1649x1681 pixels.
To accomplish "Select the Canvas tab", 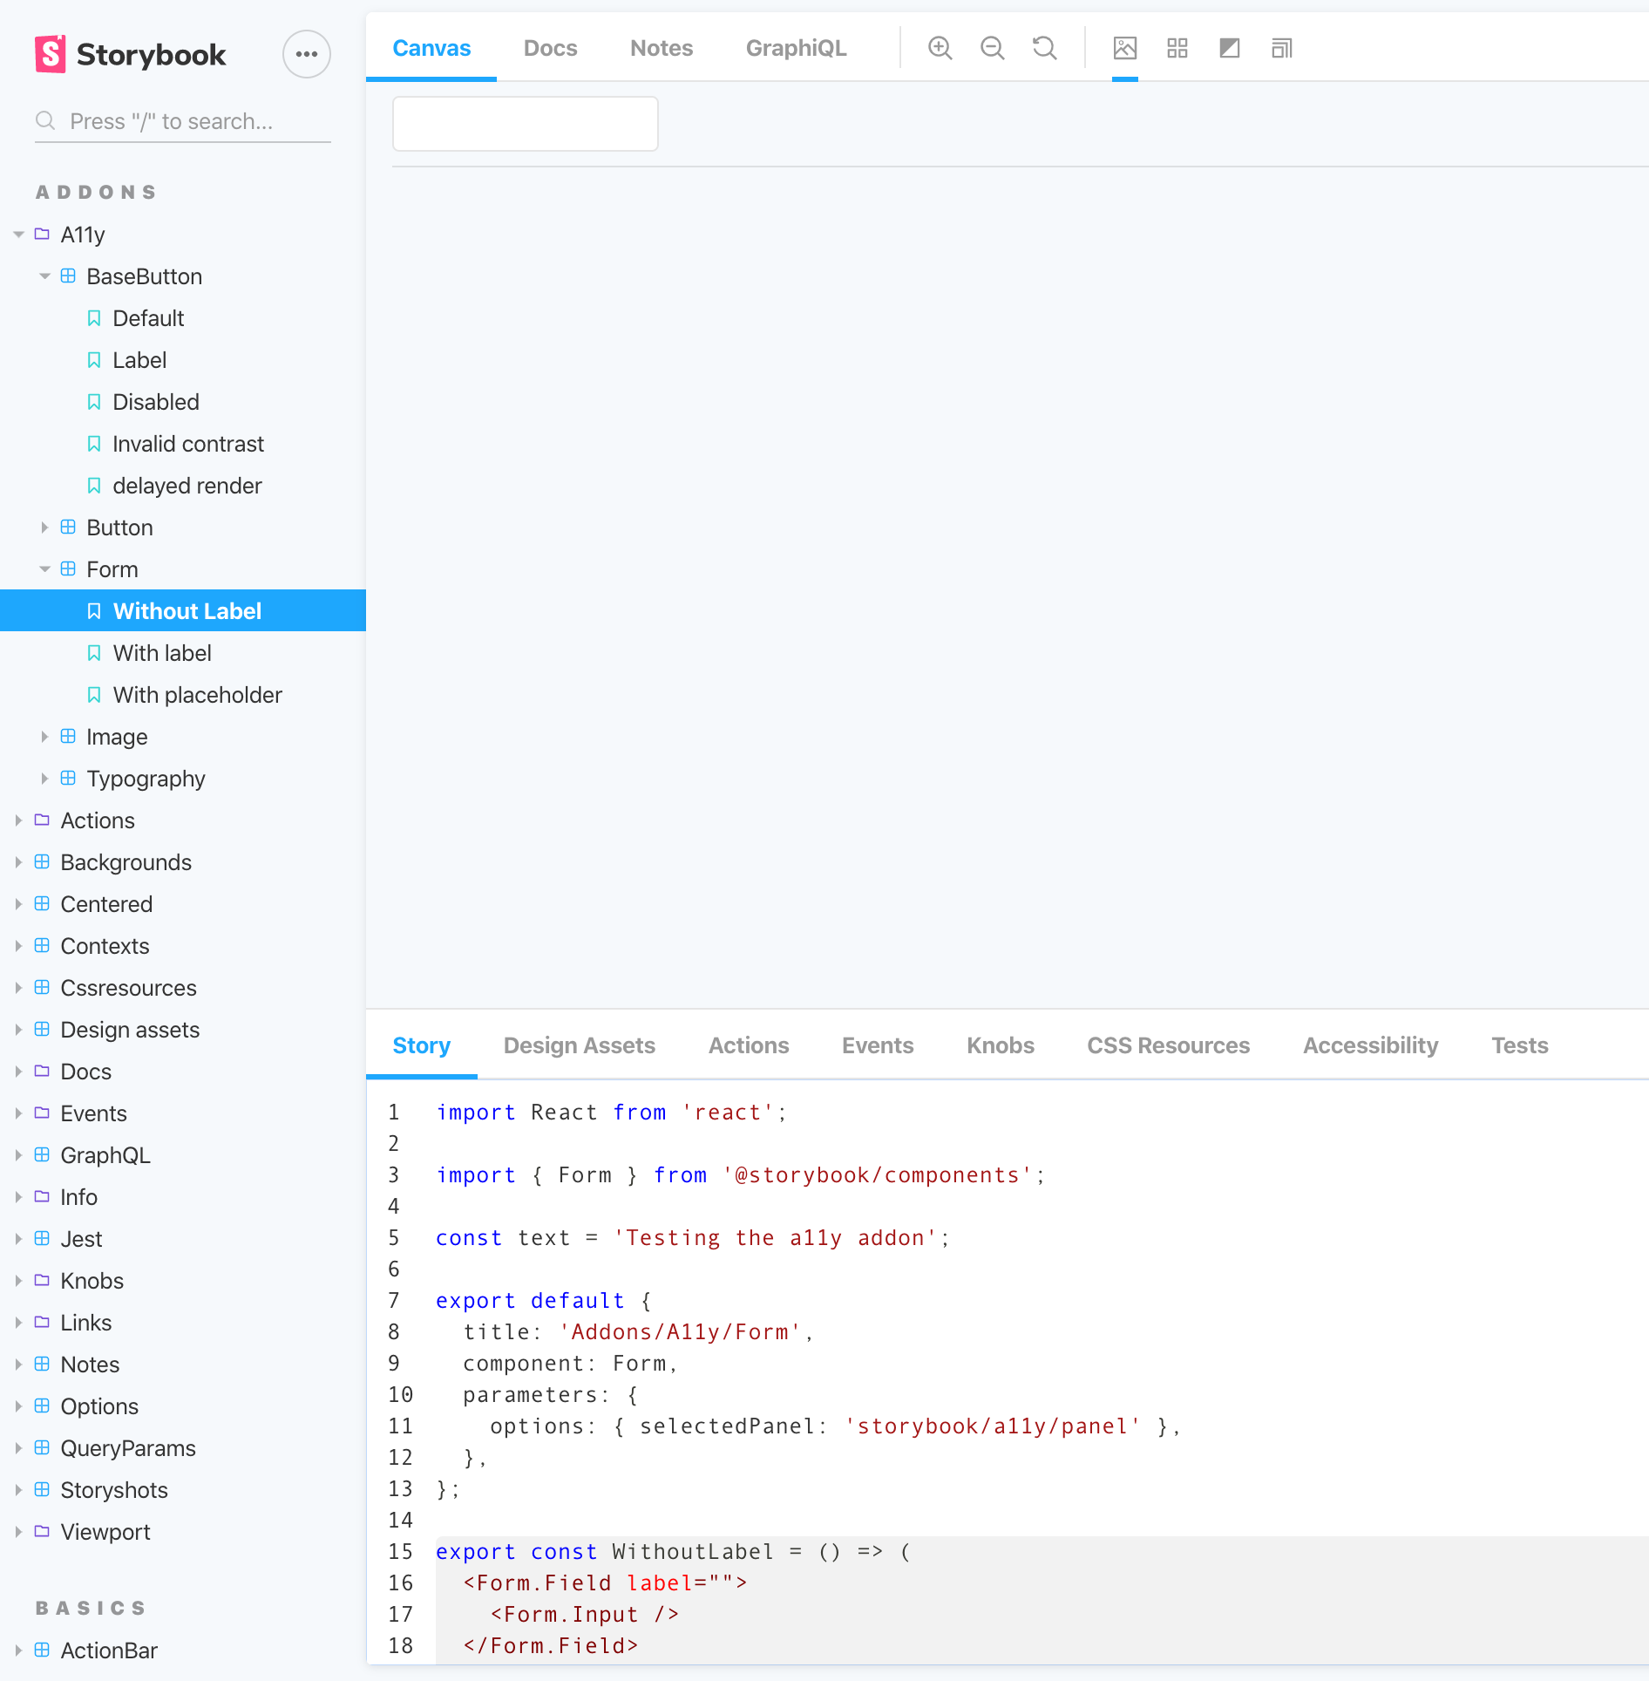I will click(431, 48).
